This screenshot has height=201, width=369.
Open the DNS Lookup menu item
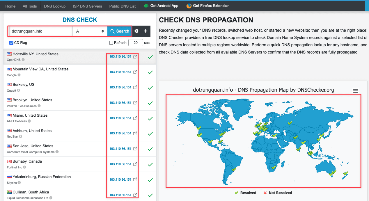(x=55, y=6)
